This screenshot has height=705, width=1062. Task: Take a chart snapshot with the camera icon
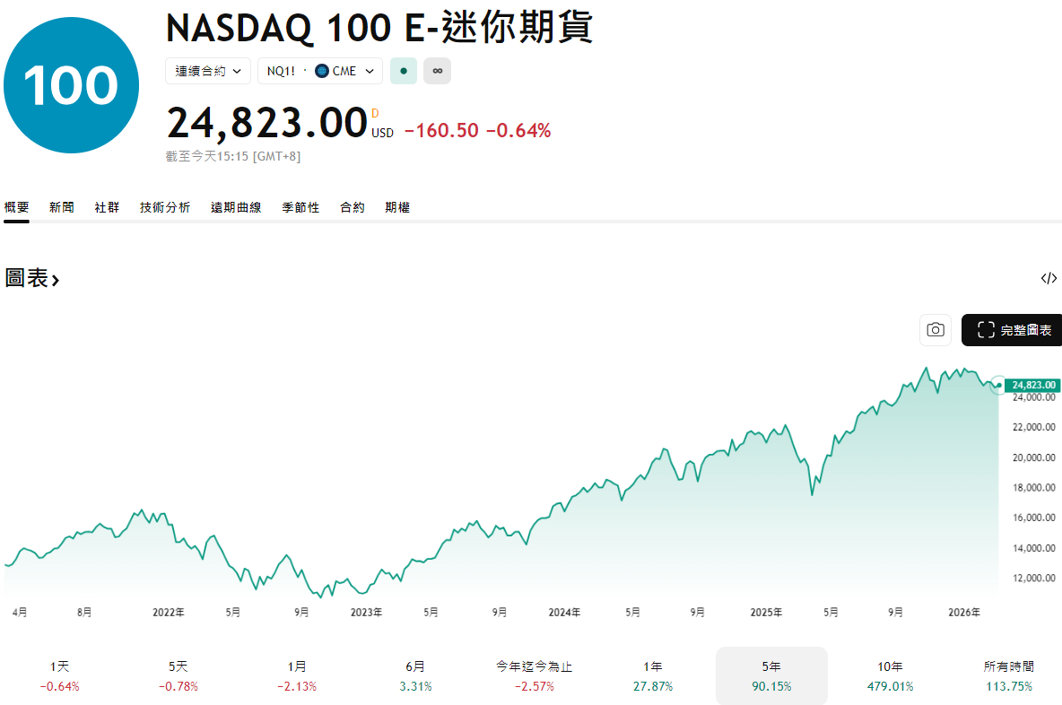(936, 330)
